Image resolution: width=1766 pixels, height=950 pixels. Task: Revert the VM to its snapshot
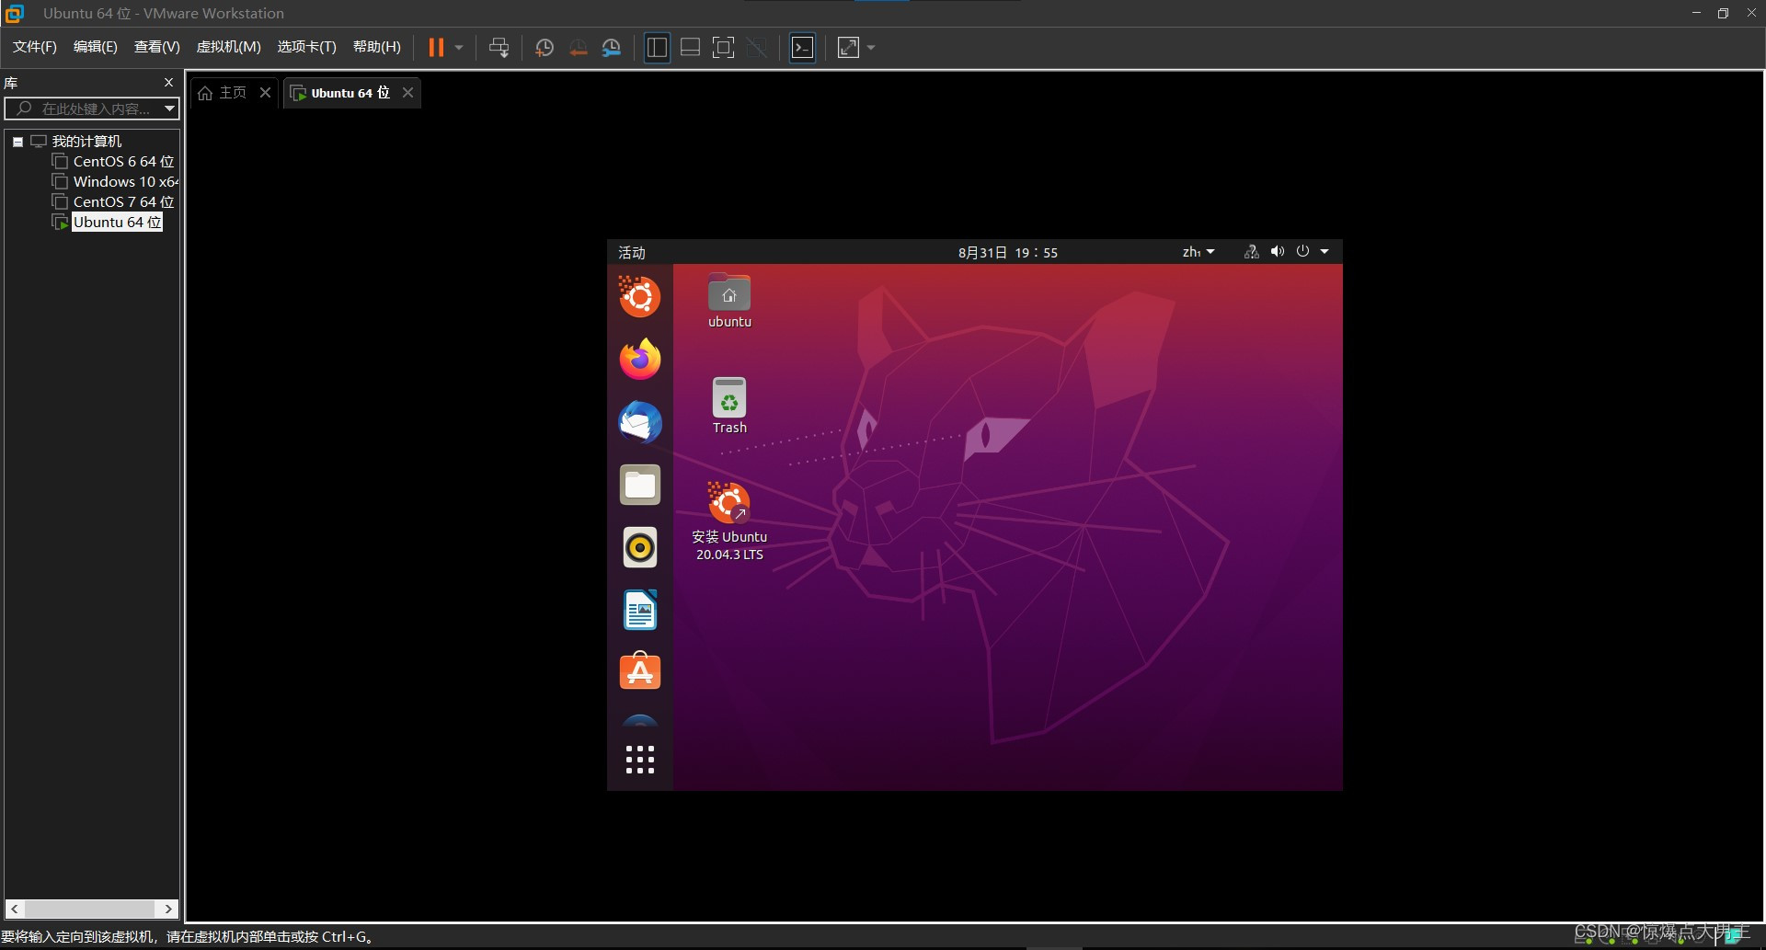click(x=578, y=48)
